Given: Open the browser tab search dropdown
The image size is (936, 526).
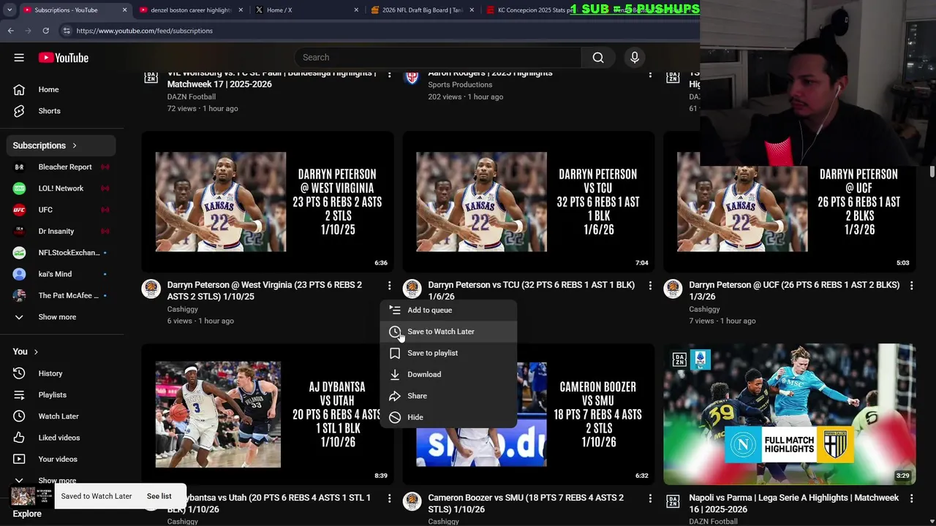Looking at the screenshot, I should point(10,10).
